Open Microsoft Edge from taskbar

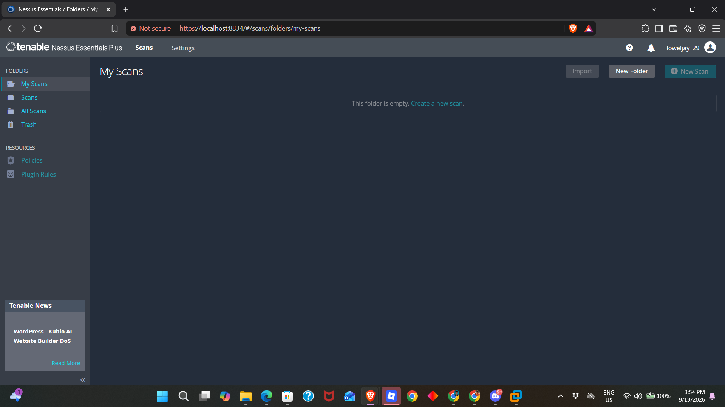266,396
